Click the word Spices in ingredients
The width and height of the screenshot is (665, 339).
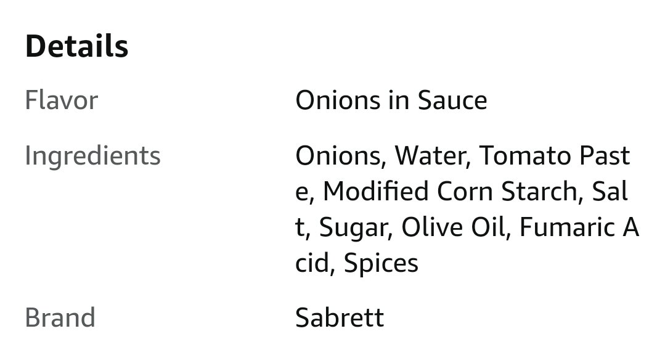(381, 264)
